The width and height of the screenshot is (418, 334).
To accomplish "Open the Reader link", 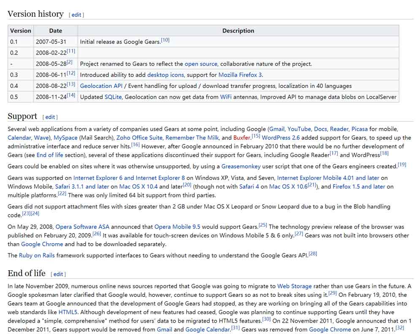I will [x=339, y=129].
